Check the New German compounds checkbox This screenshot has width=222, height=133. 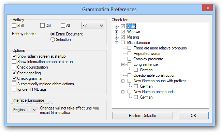pos(129,92)
